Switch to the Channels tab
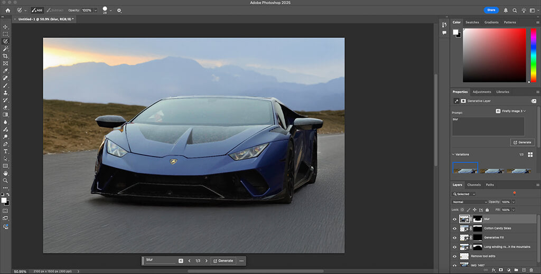This screenshot has width=541, height=274. click(x=474, y=185)
